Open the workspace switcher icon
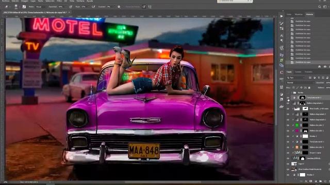The image size is (330, 185). 325,7
